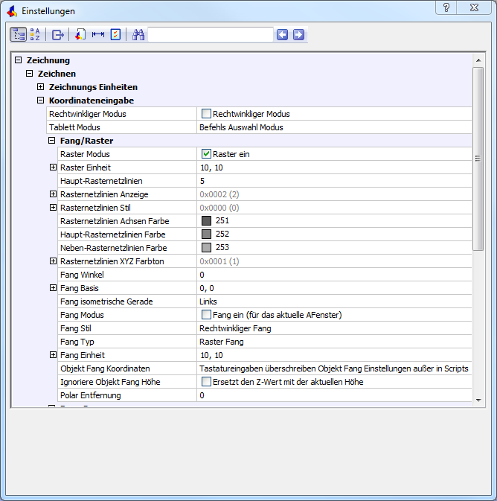This screenshot has height=501, width=497.
Task: Click the vertical scrollbar thumb
Action: tap(478, 159)
